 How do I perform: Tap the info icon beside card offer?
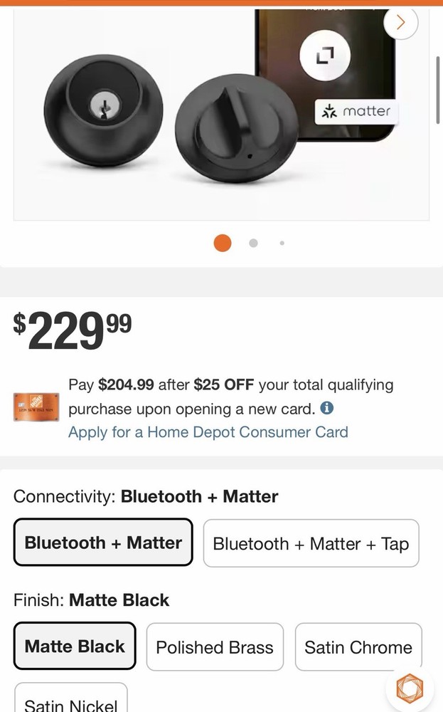327,409
